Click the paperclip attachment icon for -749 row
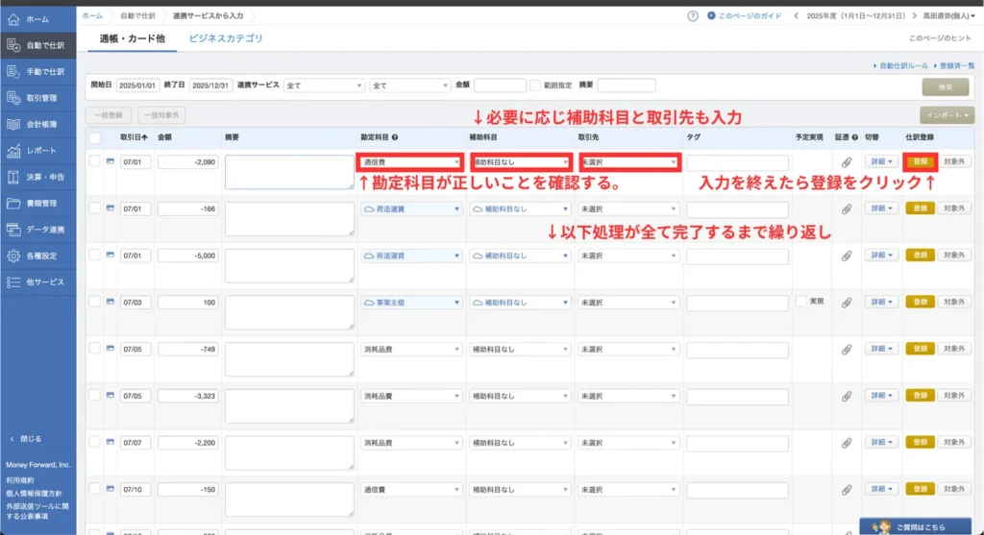This screenshot has height=535, width=984. (847, 350)
